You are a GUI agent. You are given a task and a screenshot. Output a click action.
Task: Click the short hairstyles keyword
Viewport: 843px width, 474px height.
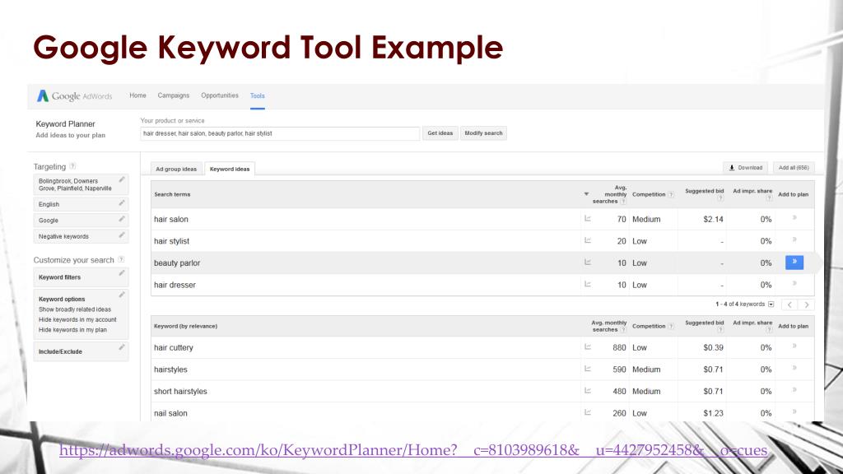(x=180, y=391)
